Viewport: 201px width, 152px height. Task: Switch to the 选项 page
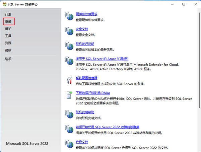click(8, 59)
